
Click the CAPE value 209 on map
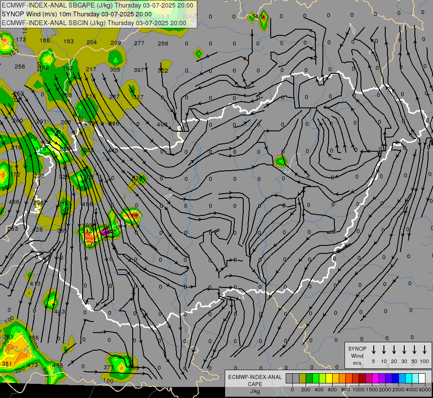pos(116,43)
